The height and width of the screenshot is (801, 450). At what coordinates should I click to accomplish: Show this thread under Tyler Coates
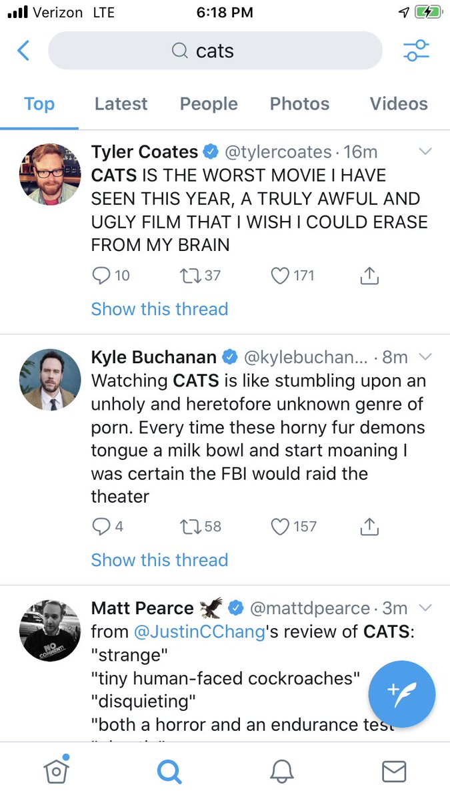coord(159,309)
